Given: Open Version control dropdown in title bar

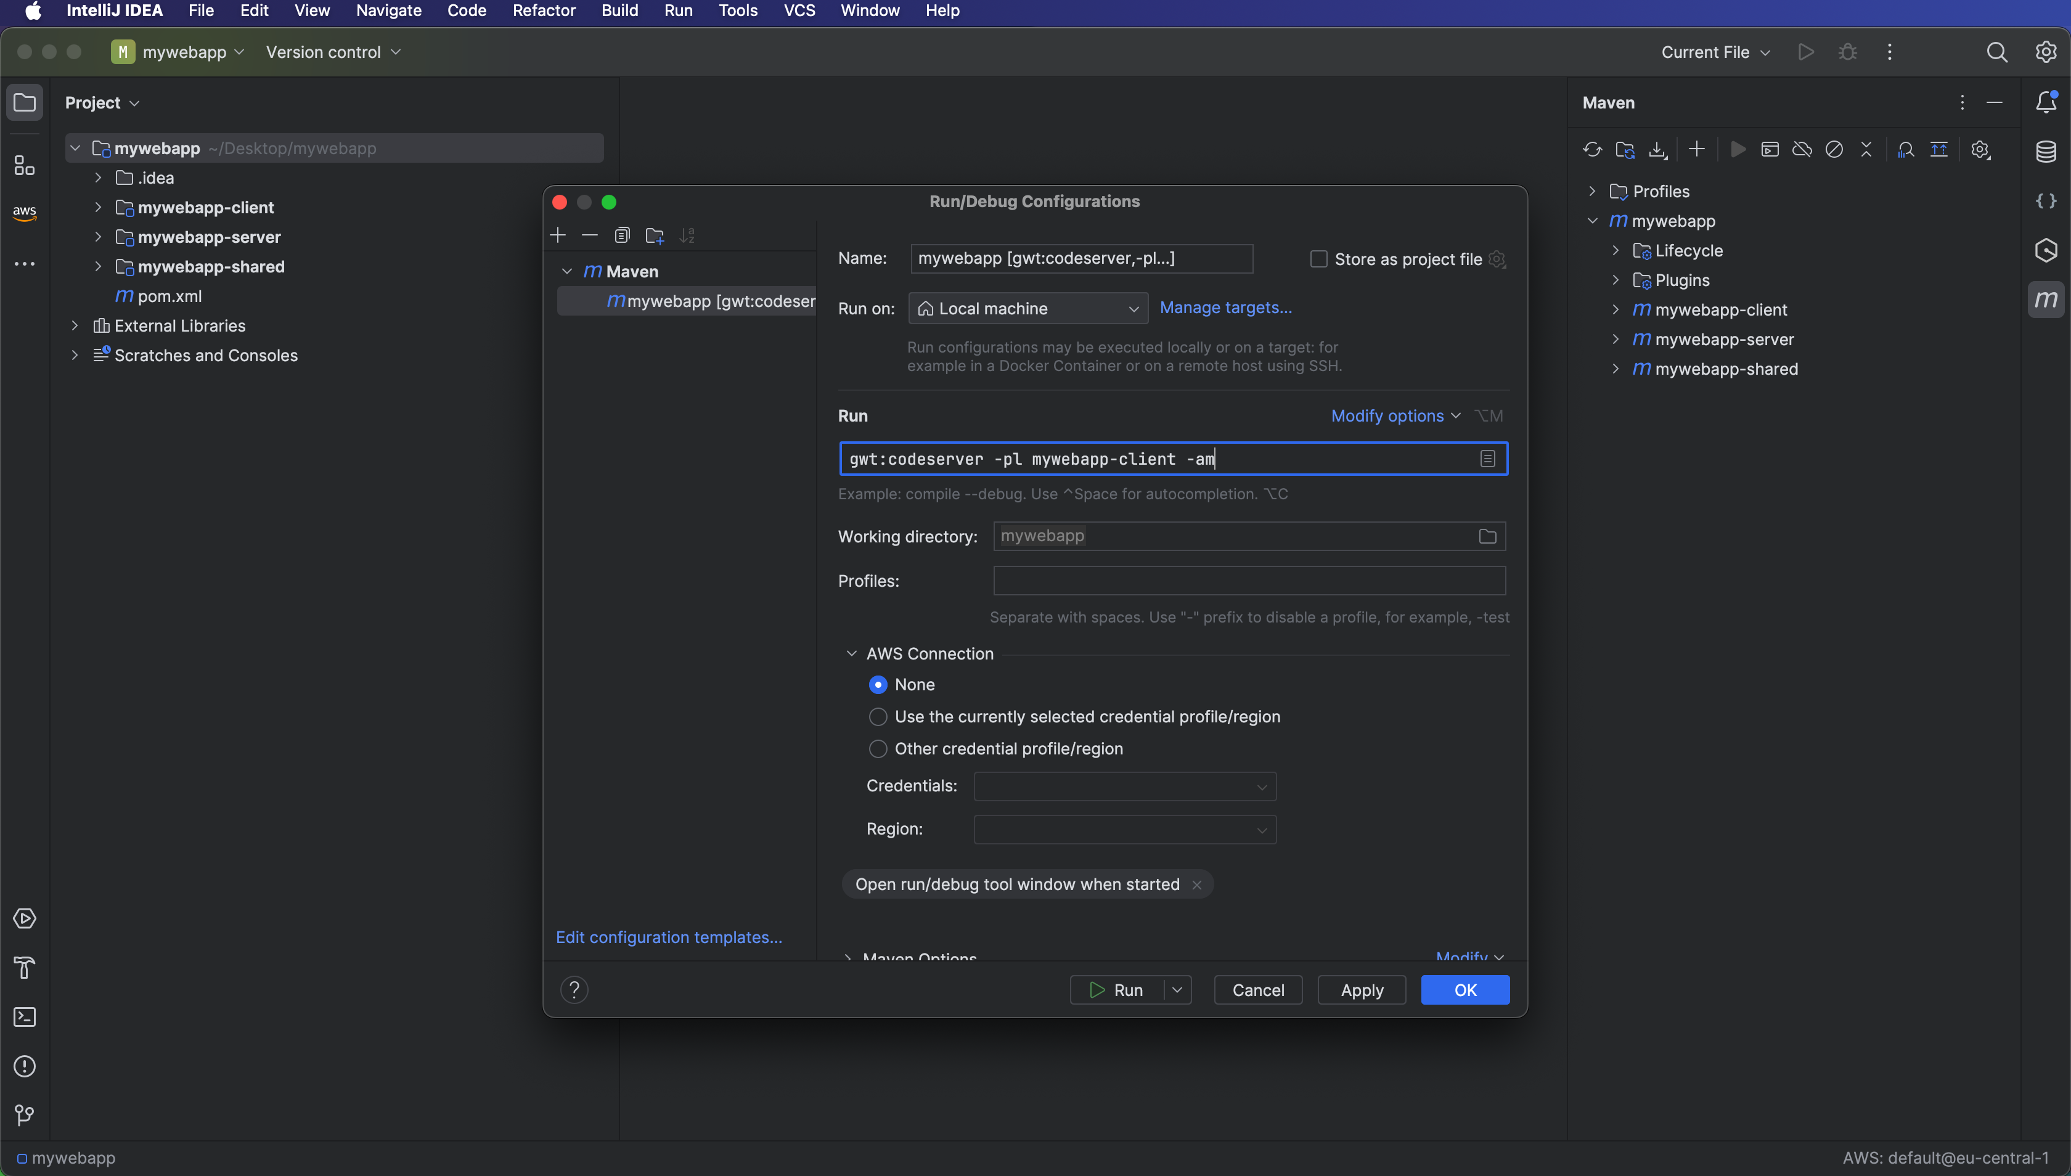Looking at the screenshot, I should 333,52.
